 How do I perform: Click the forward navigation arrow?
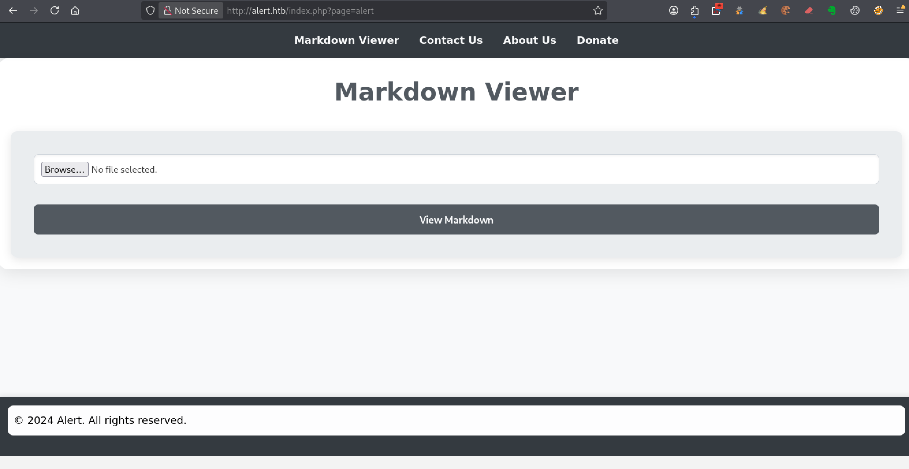click(34, 11)
